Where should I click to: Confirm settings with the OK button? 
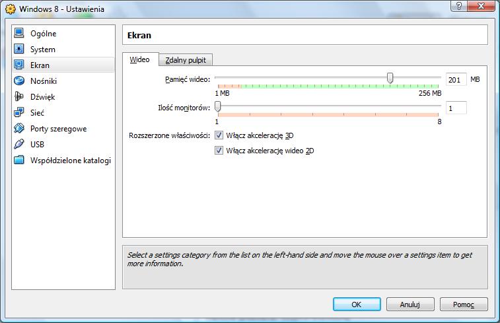tap(356, 305)
